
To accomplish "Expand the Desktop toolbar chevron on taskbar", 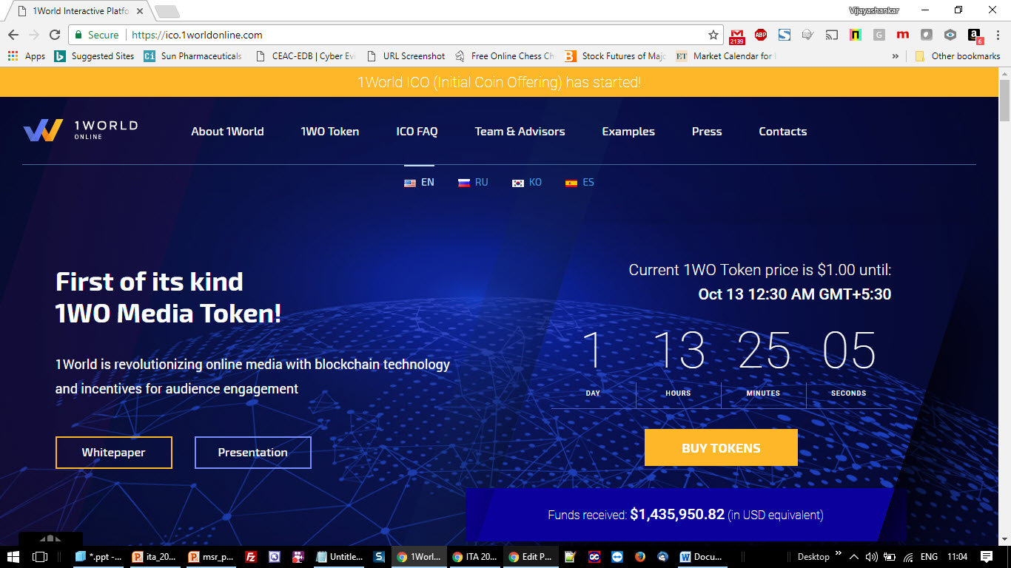I will [x=839, y=553].
